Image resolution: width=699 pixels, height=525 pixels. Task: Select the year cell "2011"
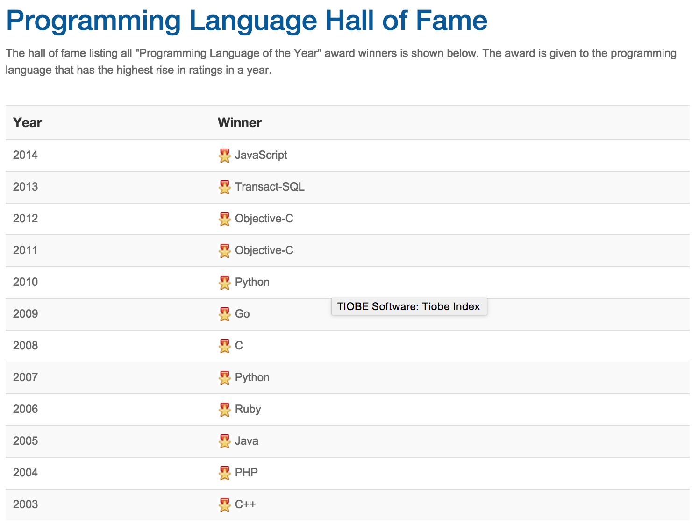(x=25, y=250)
